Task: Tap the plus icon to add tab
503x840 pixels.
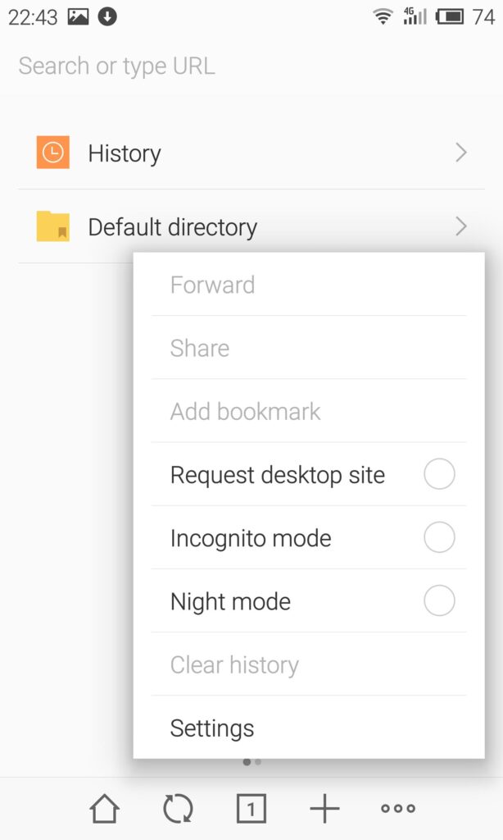Action: tap(324, 809)
